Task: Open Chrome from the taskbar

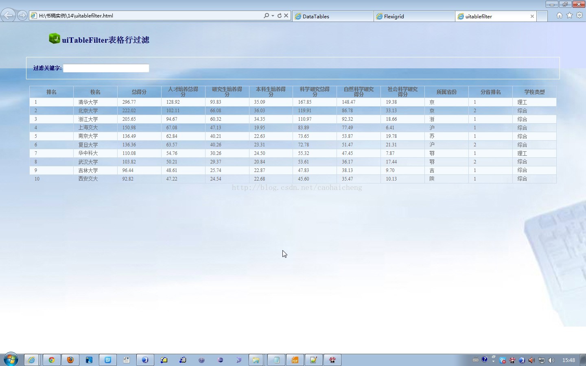Action: click(x=52, y=360)
